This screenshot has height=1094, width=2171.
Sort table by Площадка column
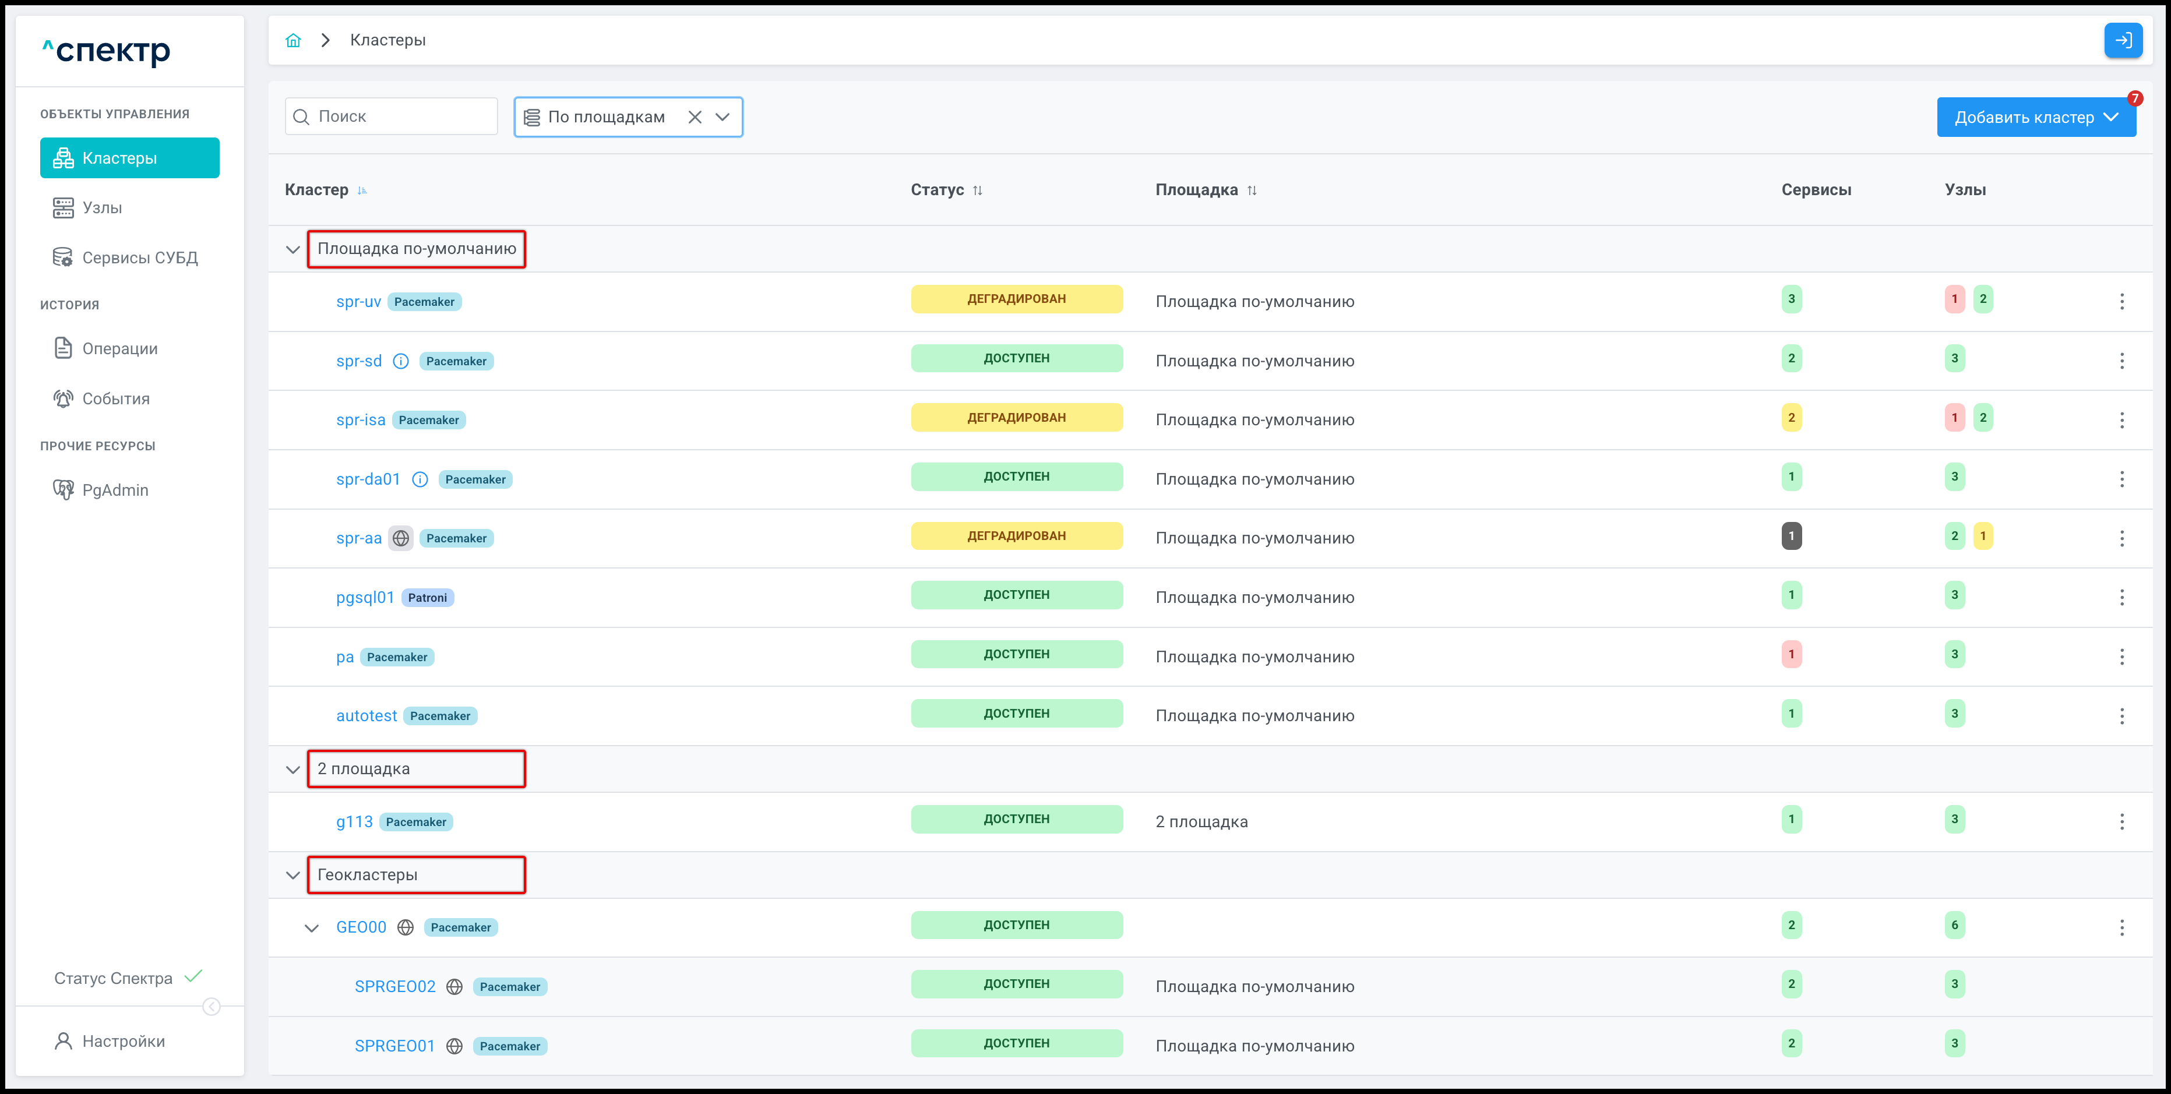[x=1252, y=190]
